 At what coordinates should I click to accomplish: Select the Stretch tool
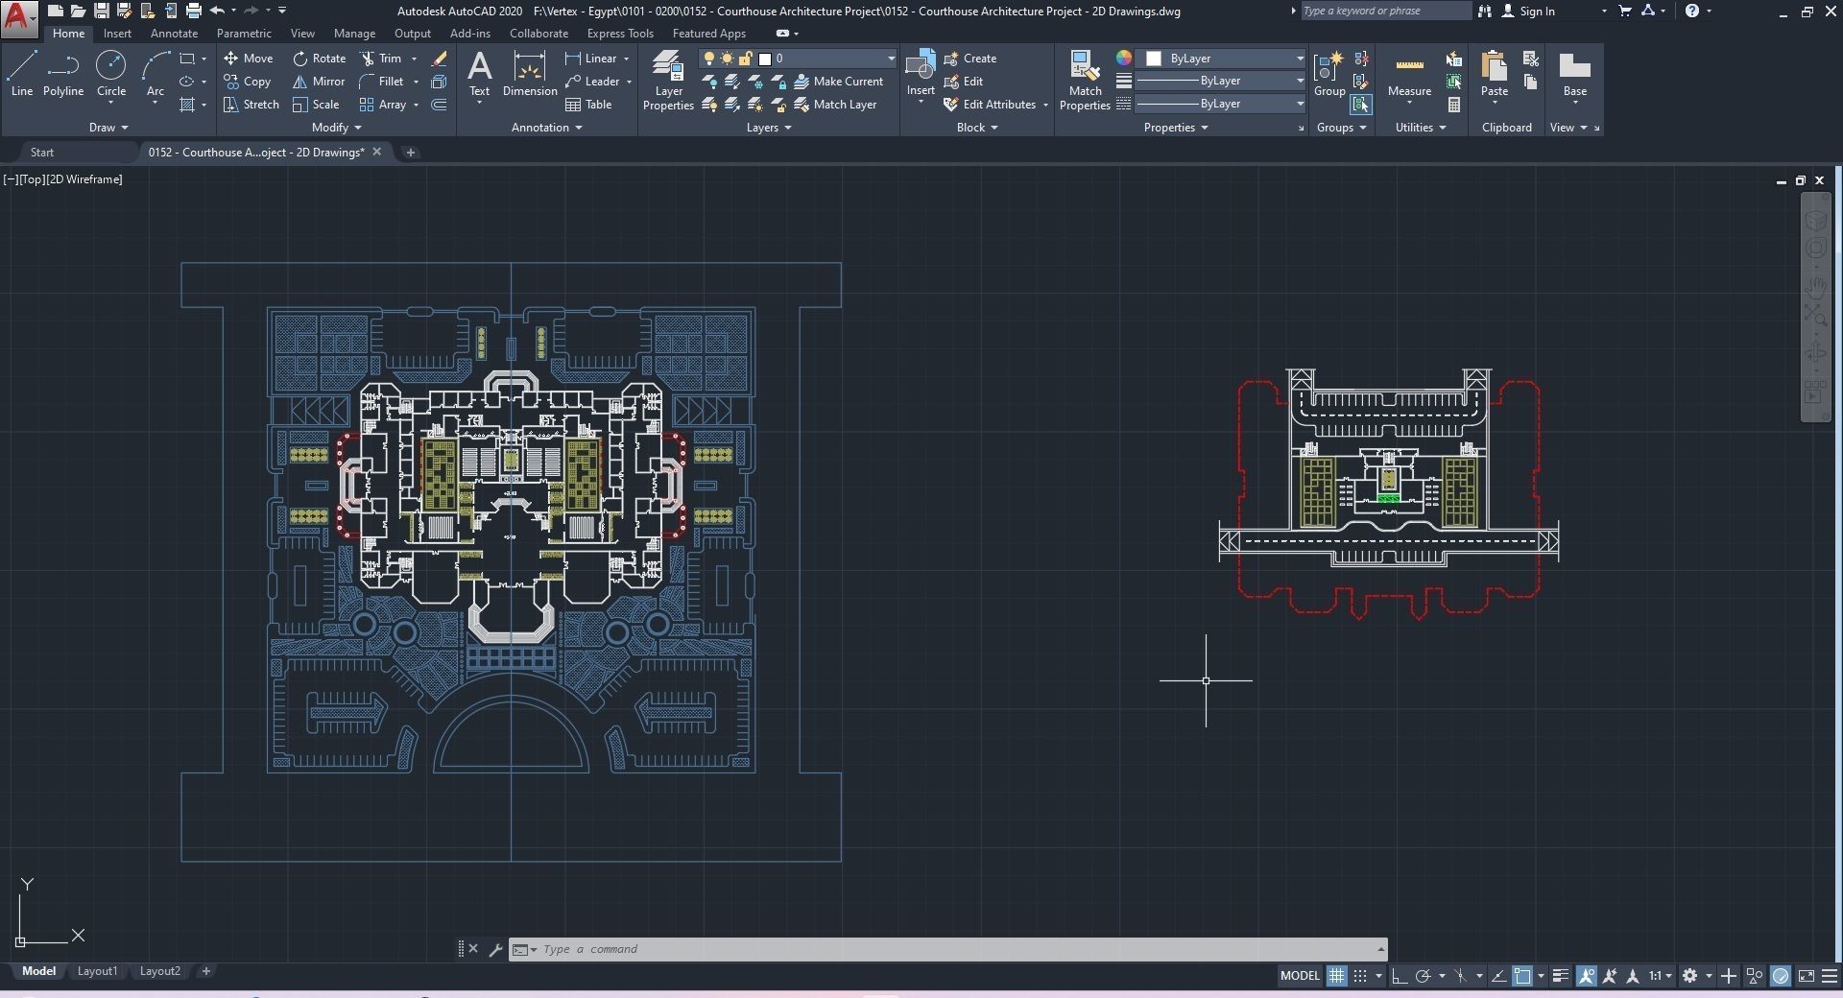(x=251, y=105)
